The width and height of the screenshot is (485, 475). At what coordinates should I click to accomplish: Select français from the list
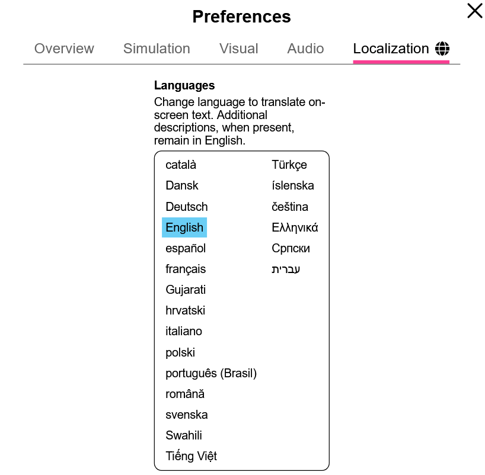coord(186,269)
